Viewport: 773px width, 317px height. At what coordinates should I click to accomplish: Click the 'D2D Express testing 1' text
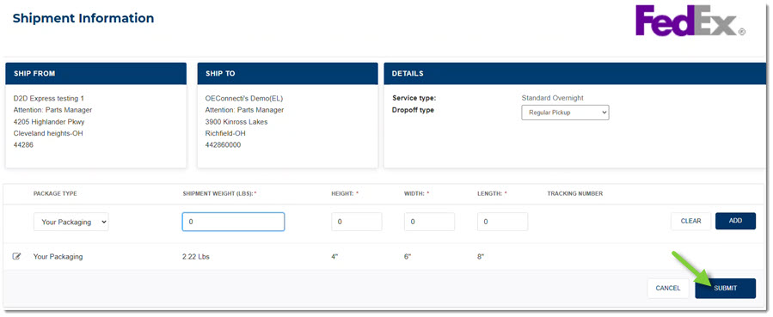[x=49, y=98]
